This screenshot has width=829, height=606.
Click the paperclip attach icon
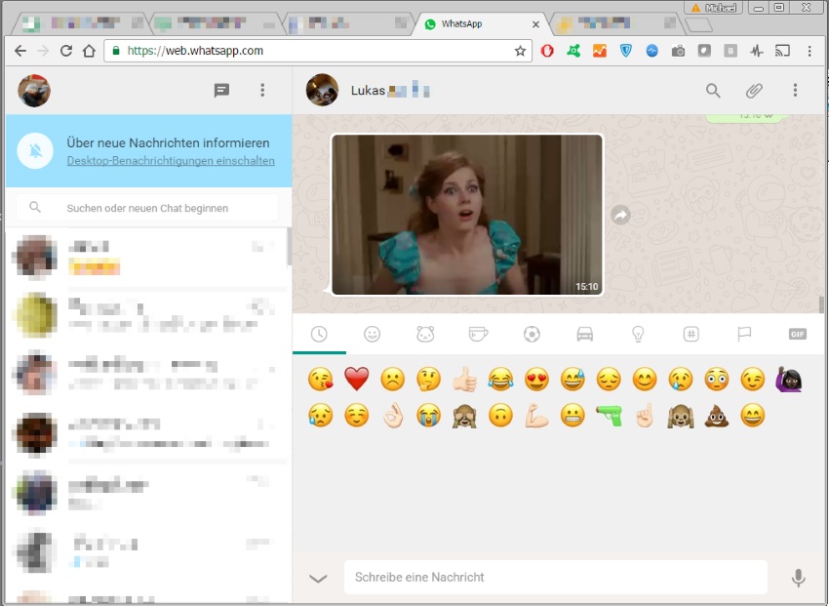754,91
